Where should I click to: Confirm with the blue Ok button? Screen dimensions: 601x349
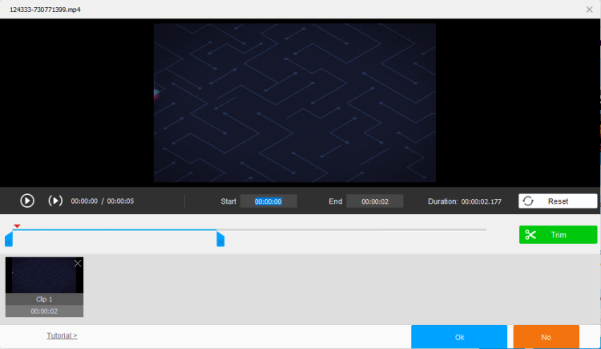pos(459,337)
